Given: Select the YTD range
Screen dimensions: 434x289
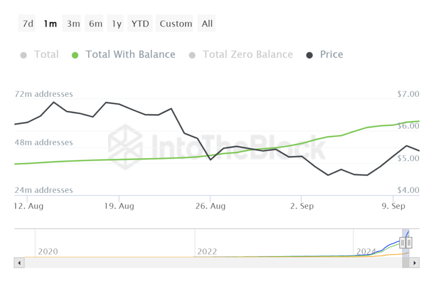Looking at the screenshot, I should (140, 24).
